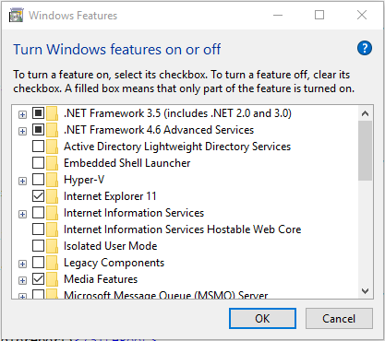This screenshot has height=341, width=385.
Task: Select the ".NET Framework 3.5 (includes .NET 2.0 and 3.0)" label
Action: click(177, 113)
